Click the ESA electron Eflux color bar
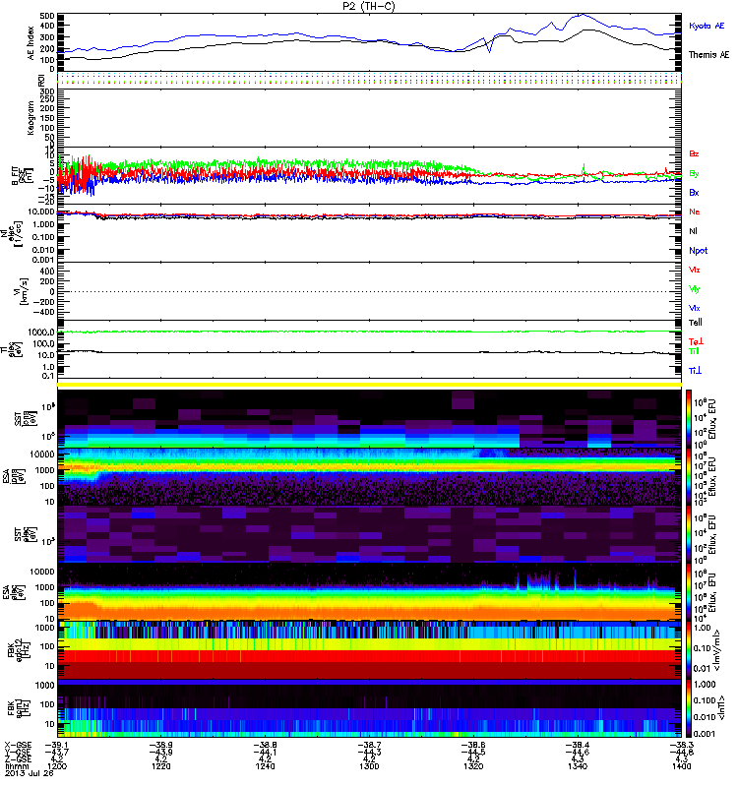The image size is (738, 787). click(x=689, y=591)
